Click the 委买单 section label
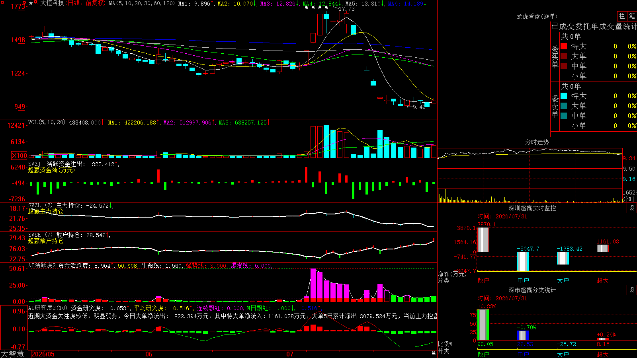637x358 pixels. (x=555, y=56)
